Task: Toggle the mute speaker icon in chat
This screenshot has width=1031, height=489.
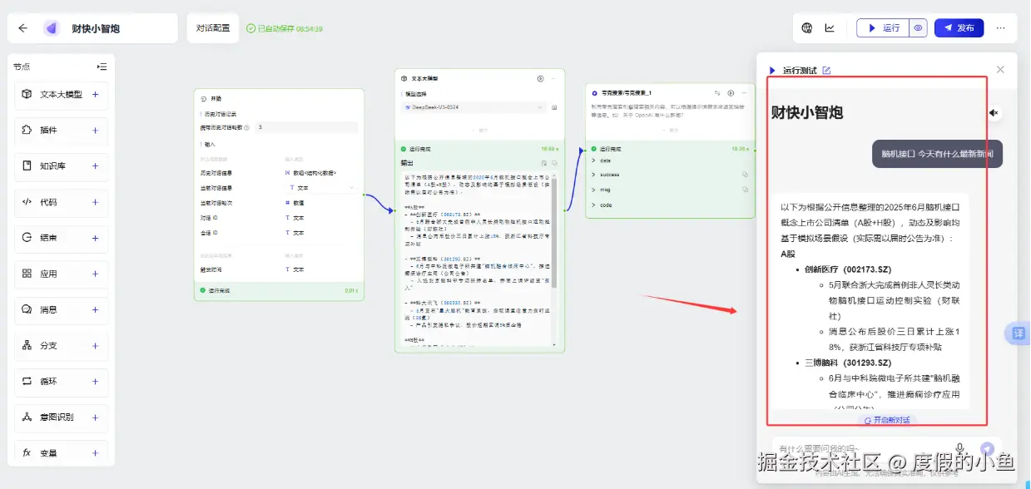Action: pyautogui.click(x=994, y=112)
